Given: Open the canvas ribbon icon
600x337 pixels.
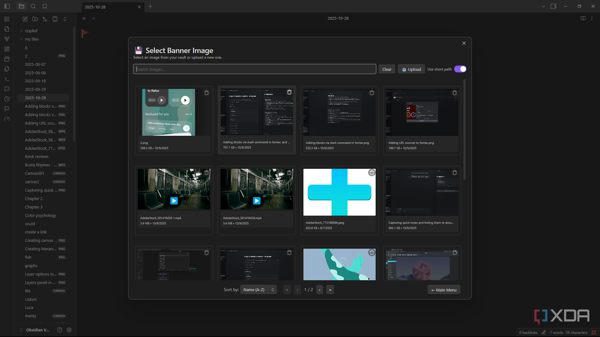Looking at the screenshot, I should (7, 49).
